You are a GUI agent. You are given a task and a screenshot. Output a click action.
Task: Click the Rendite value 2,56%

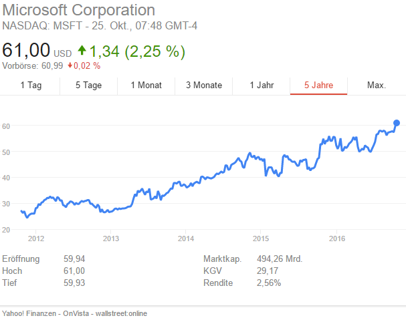pos(269,283)
